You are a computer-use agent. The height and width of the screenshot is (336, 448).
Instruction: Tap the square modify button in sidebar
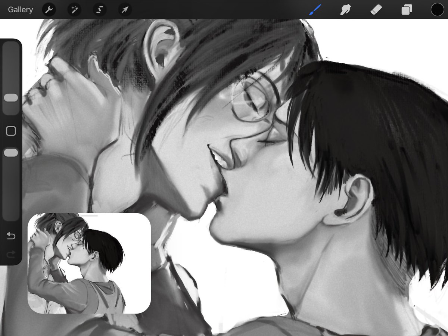pyautogui.click(x=11, y=131)
